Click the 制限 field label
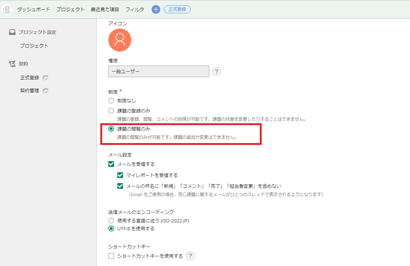Screen dimensions: 410x266 [x=113, y=92]
